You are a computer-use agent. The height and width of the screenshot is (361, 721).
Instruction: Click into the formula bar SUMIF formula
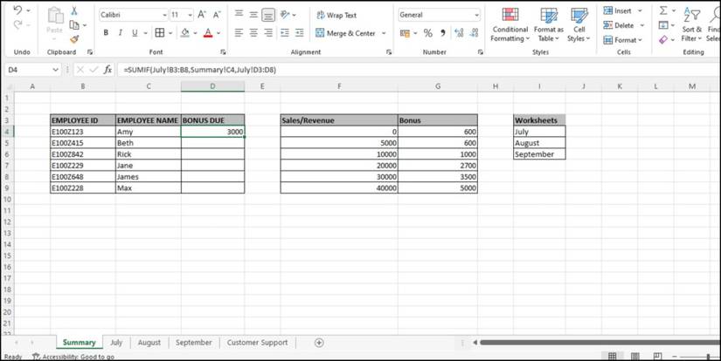click(199, 70)
